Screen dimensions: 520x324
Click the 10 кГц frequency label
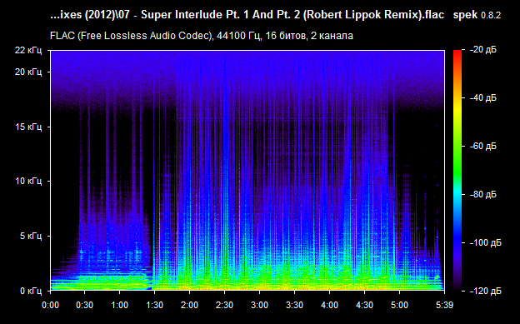click(28, 181)
